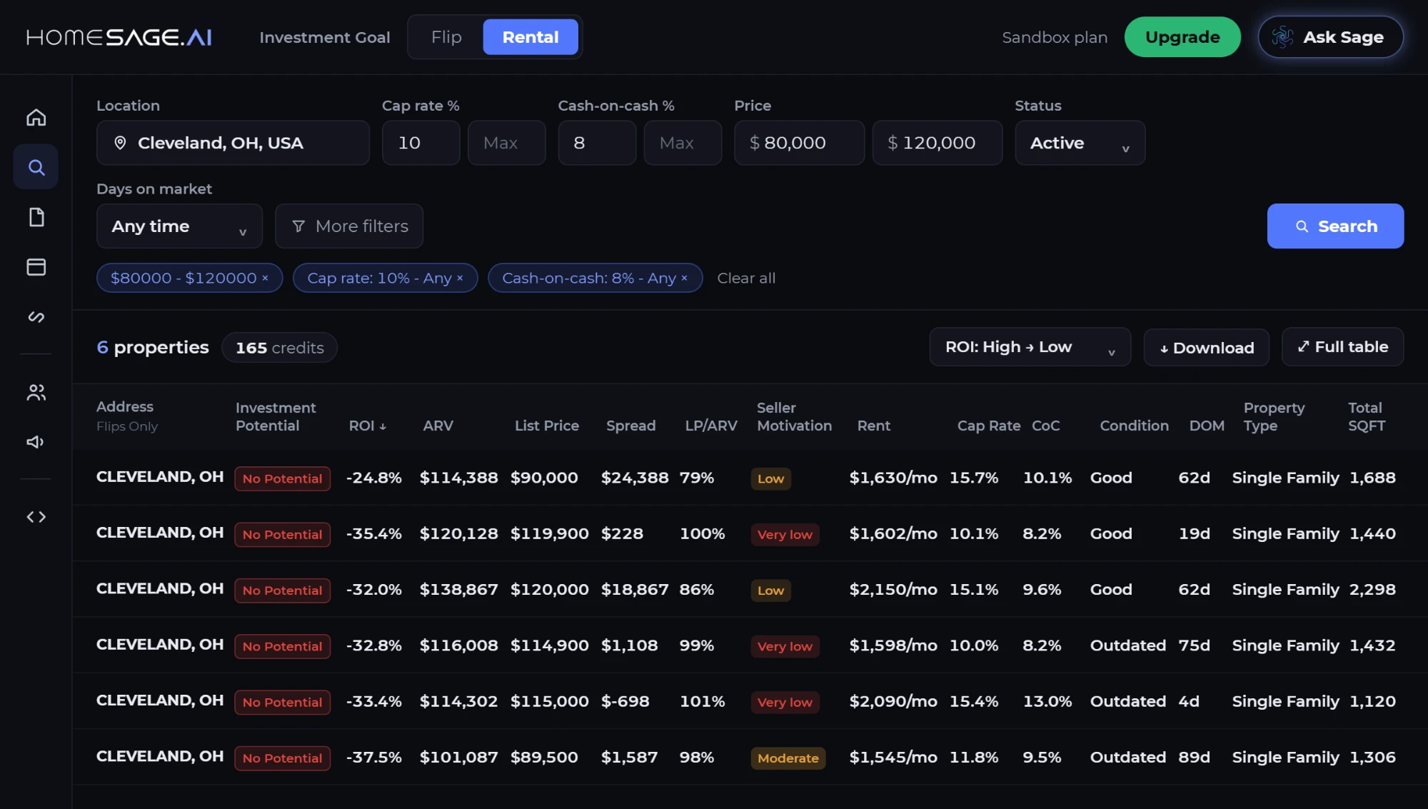Click the location pin icon
This screenshot has height=809, width=1428.
point(120,143)
